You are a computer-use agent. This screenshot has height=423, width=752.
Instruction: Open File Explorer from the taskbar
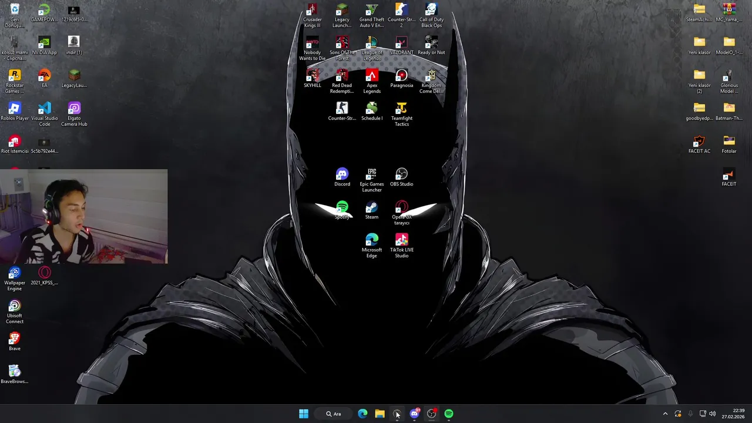[380, 414]
